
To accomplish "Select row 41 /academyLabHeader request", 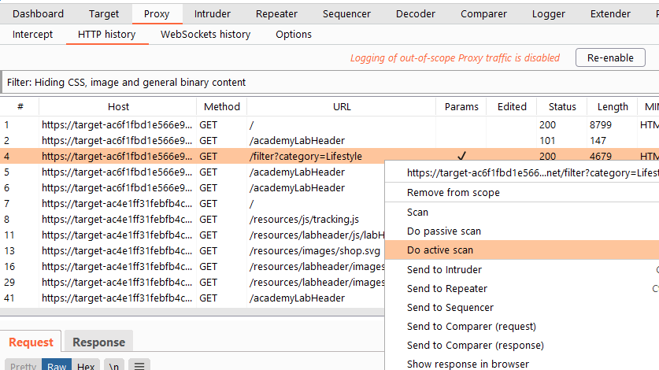I will tap(192, 298).
